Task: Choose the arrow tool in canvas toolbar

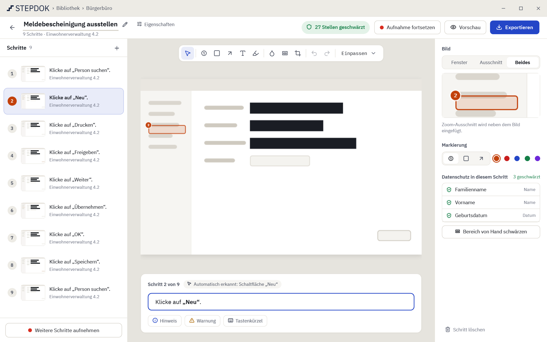Action: click(x=230, y=53)
